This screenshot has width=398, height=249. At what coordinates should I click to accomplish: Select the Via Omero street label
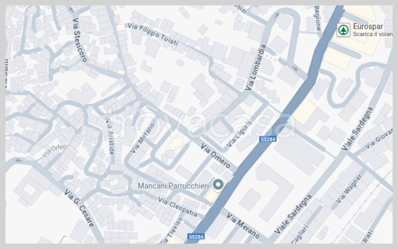215,156
